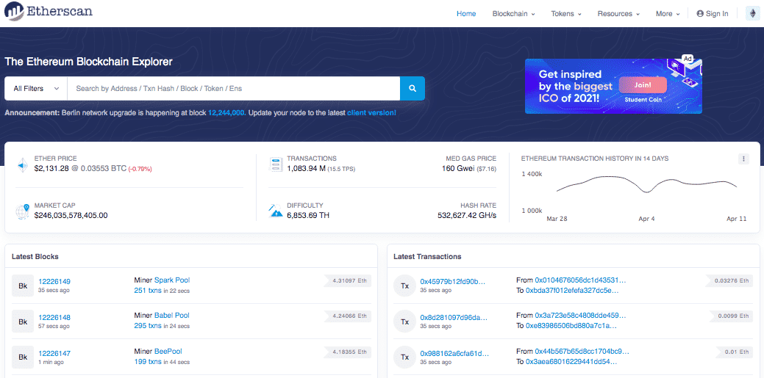Click the Latest Blocks heading
The width and height of the screenshot is (764, 378).
(35, 256)
